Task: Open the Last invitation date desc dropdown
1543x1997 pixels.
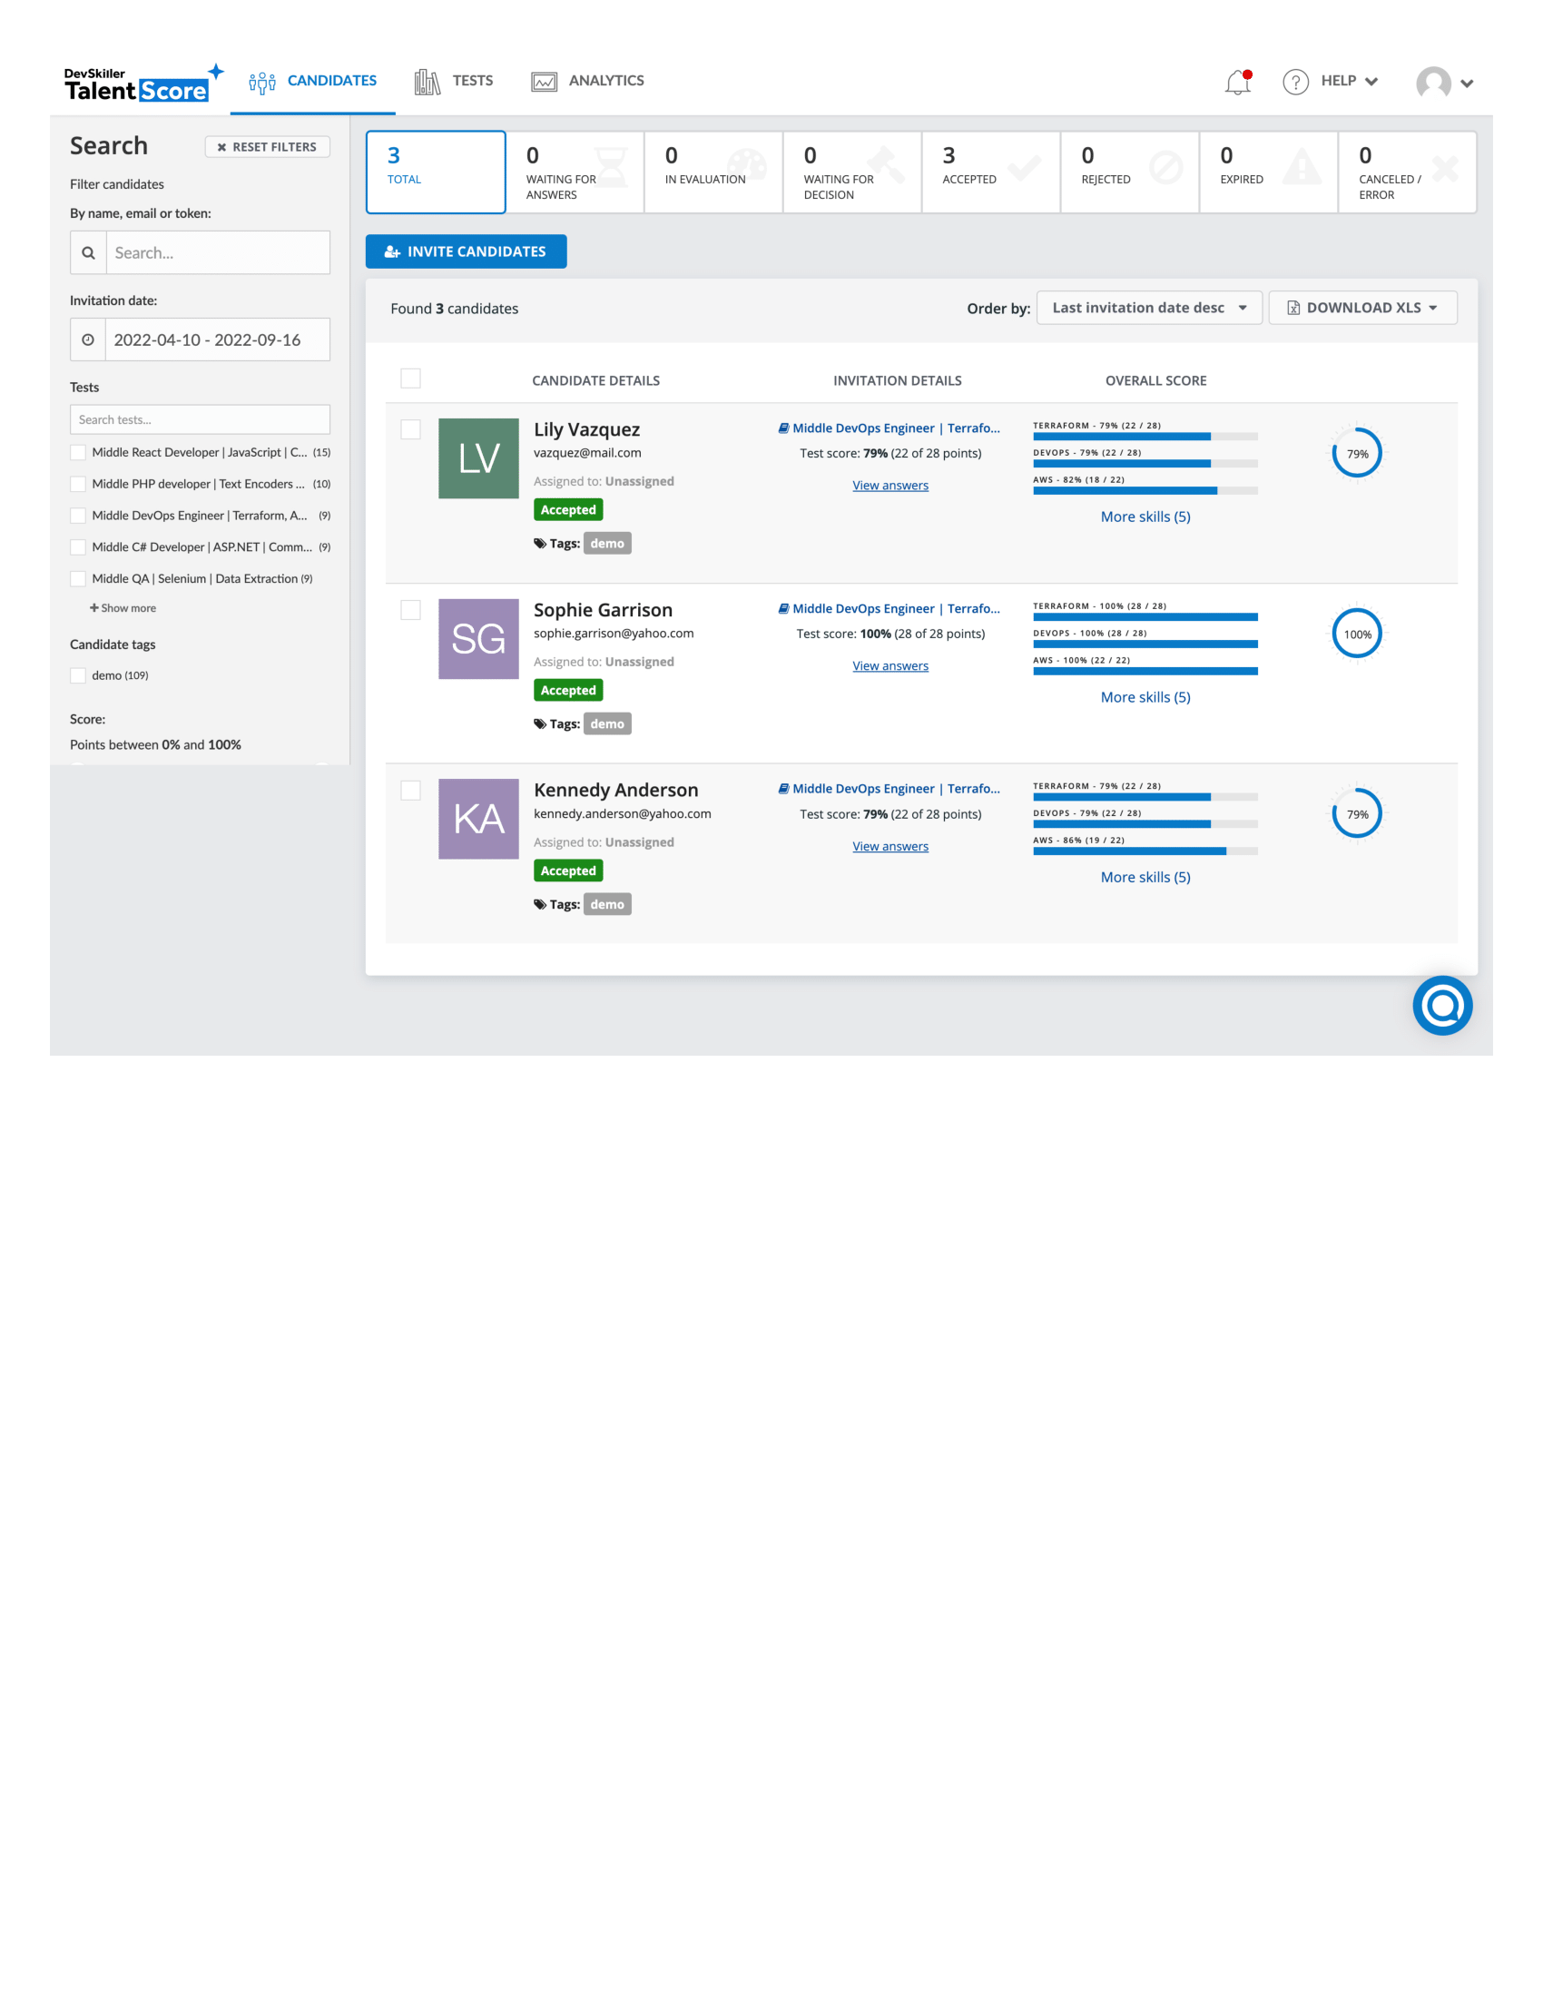Action: pos(1149,307)
